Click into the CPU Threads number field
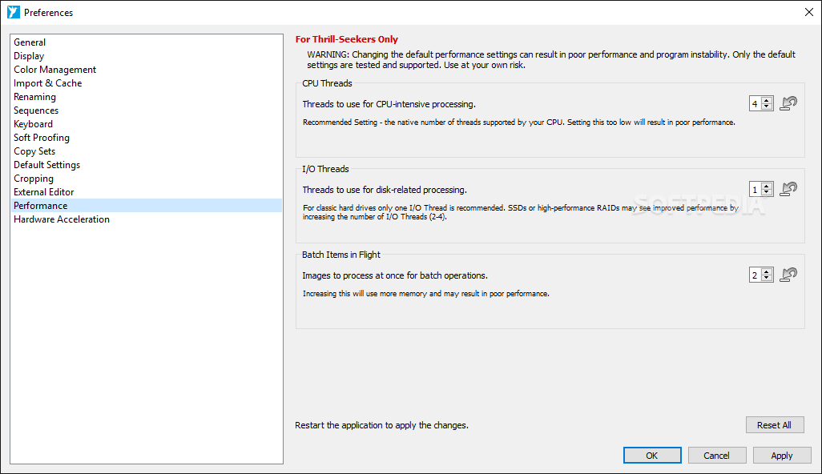 pos(756,104)
